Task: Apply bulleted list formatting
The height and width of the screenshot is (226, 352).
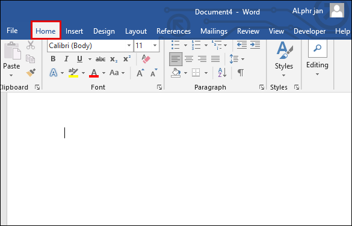Action: pyautogui.click(x=175, y=45)
